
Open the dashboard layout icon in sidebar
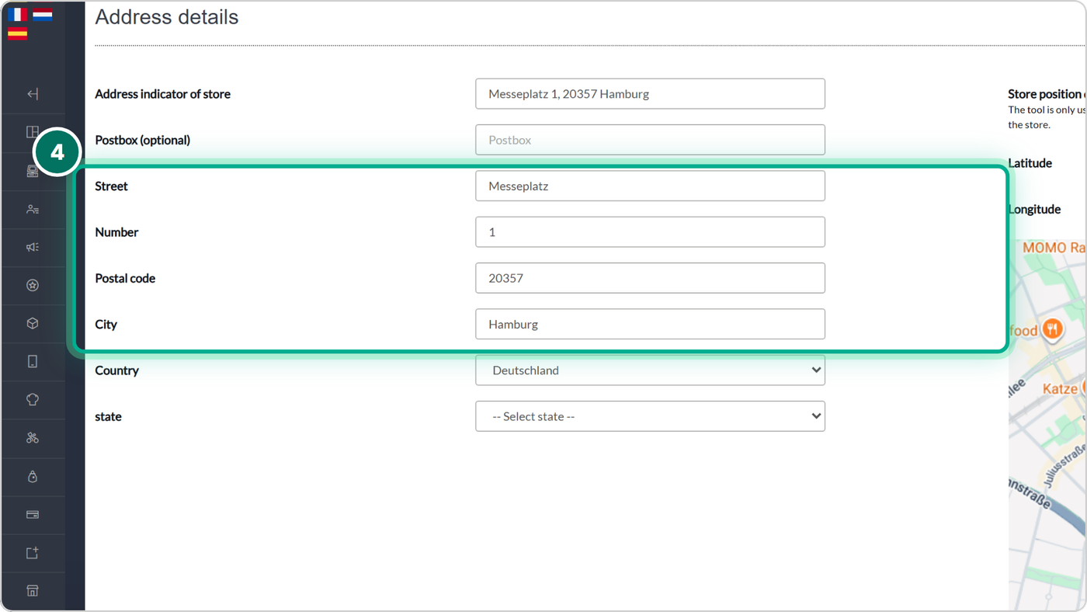(33, 132)
